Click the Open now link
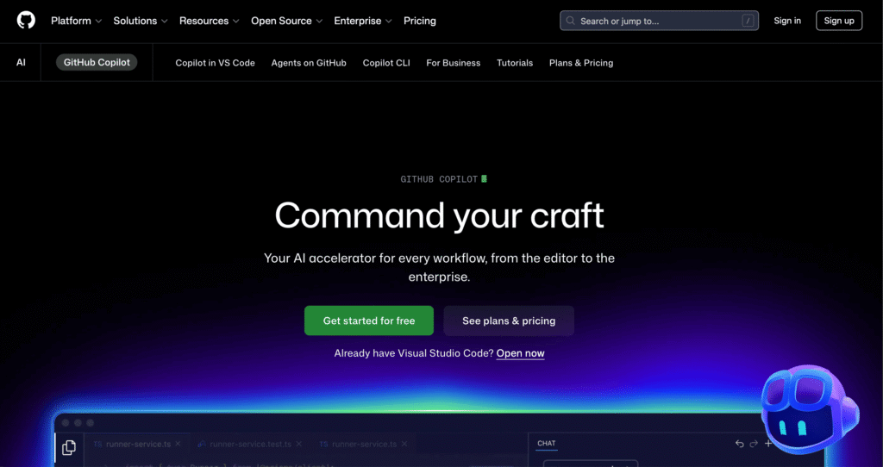 pos(520,353)
